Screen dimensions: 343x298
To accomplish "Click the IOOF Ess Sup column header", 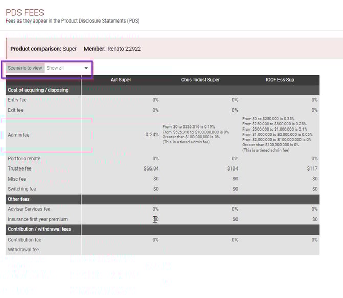I will coord(280,80).
